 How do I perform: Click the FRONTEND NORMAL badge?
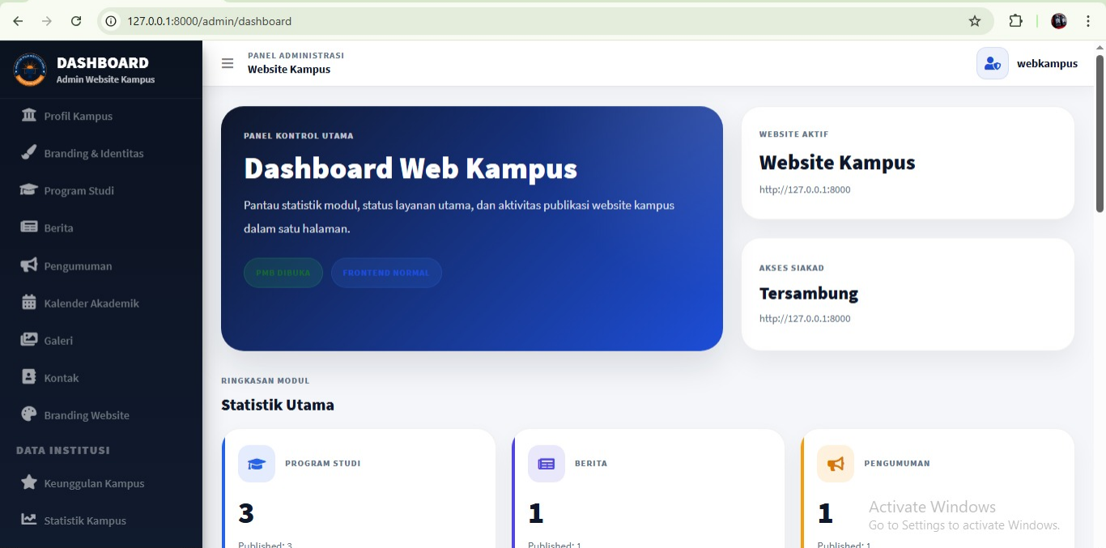pyautogui.click(x=386, y=273)
